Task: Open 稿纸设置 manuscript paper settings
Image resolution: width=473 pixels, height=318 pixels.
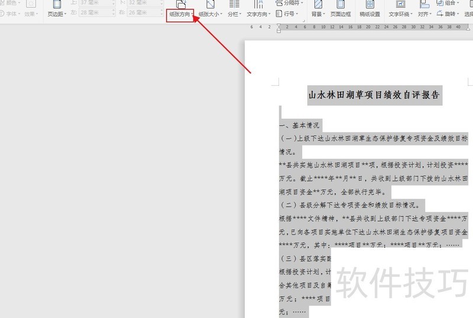Action: point(370,14)
